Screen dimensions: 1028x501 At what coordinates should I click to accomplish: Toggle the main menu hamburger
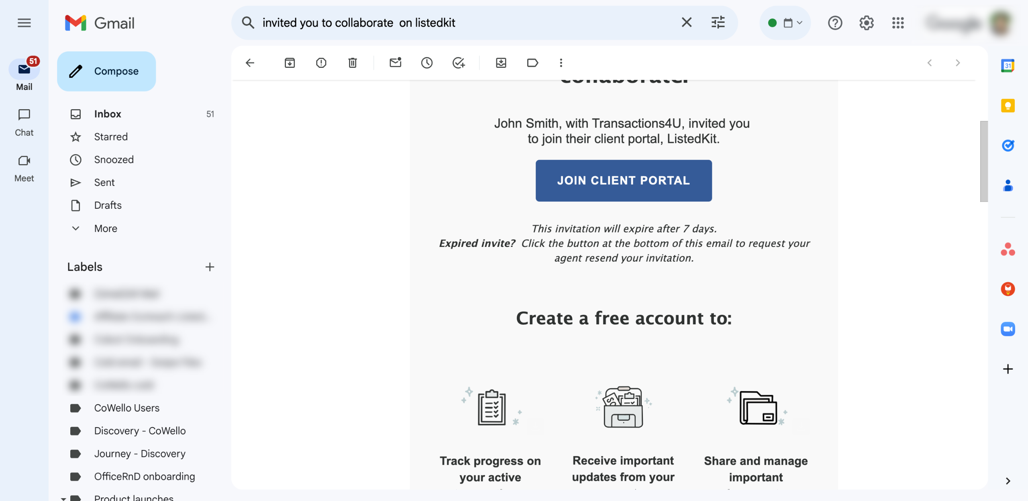coord(24,23)
